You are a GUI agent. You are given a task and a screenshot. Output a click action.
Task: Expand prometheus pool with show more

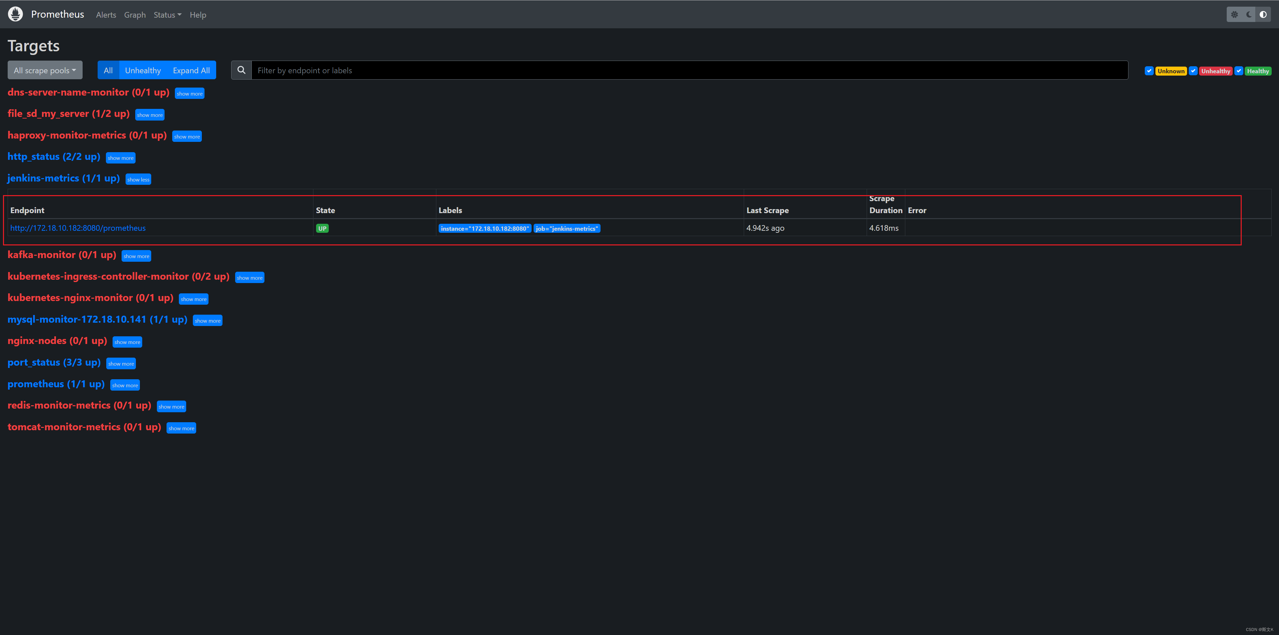(x=125, y=385)
